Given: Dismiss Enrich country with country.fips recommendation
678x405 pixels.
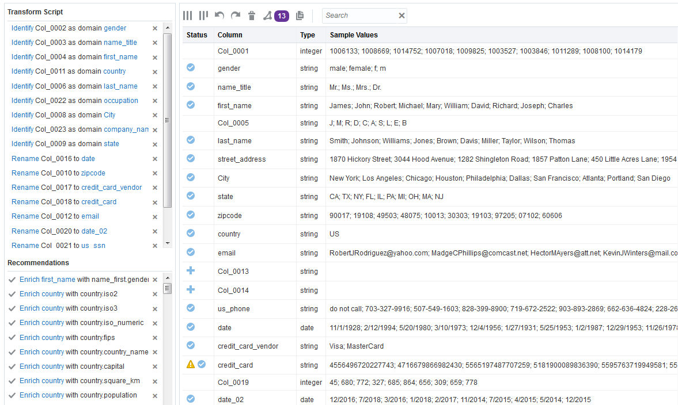Looking at the screenshot, I should click(x=155, y=338).
